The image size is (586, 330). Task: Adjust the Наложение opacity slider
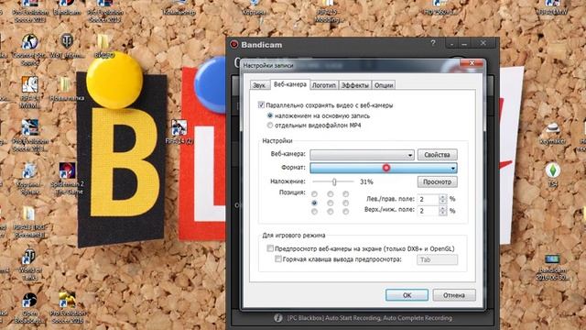point(333,181)
